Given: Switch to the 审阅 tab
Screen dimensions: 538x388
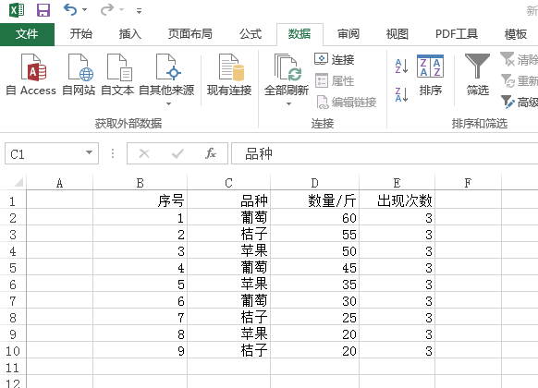Looking at the screenshot, I should tap(348, 34).
